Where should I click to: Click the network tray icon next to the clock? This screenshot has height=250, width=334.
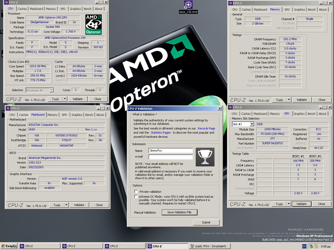click(311, 246)
